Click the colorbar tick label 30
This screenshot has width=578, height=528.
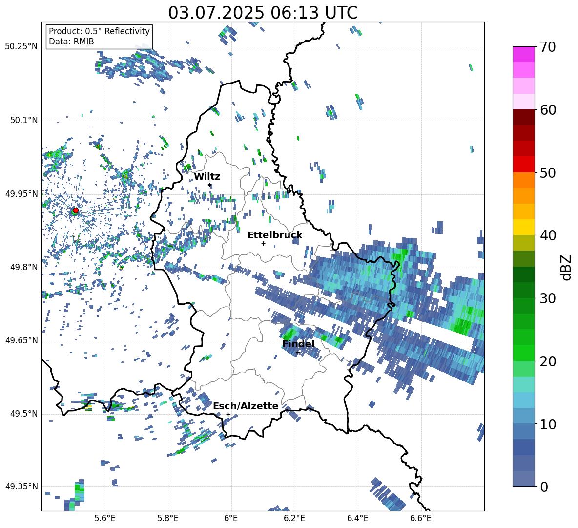(548, 298)
